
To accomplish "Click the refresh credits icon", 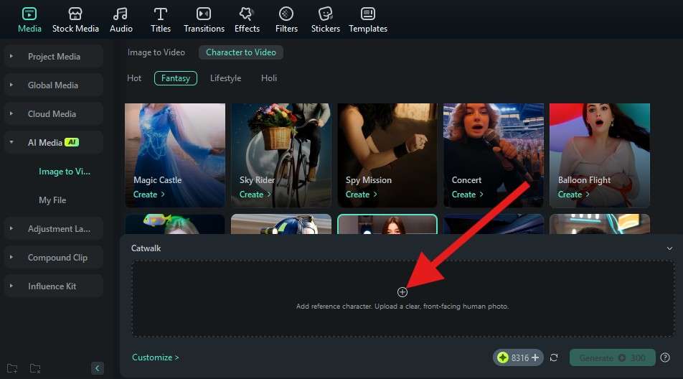I will tap(554, 357).
